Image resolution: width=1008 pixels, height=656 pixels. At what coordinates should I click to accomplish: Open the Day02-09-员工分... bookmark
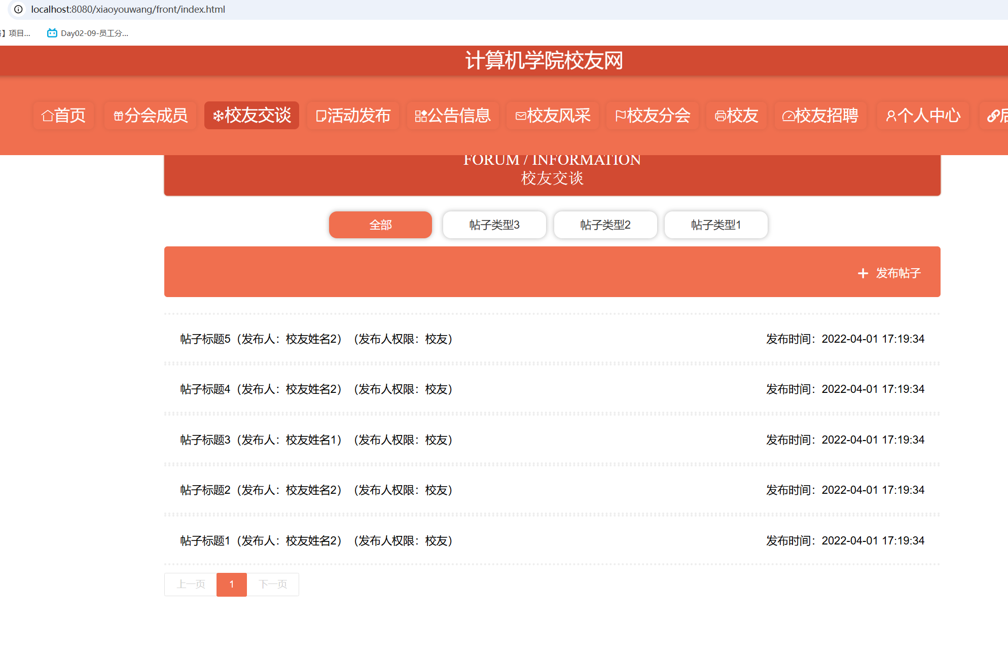click(x=87, y=33)
